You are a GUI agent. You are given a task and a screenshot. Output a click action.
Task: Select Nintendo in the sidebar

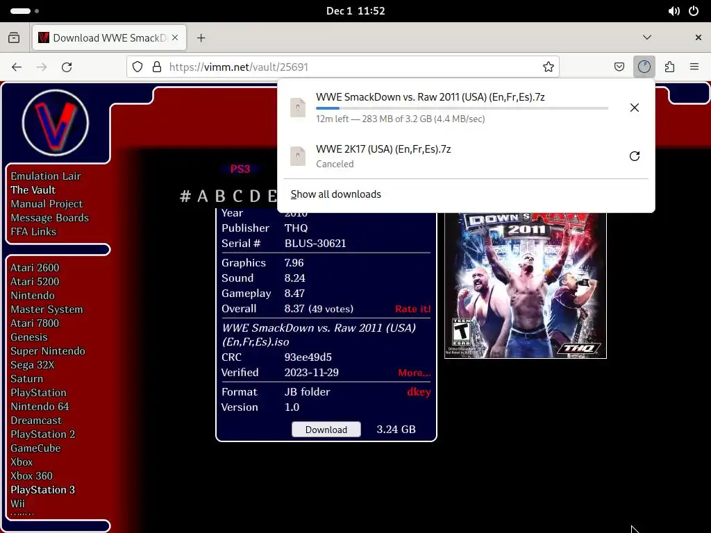33,296
